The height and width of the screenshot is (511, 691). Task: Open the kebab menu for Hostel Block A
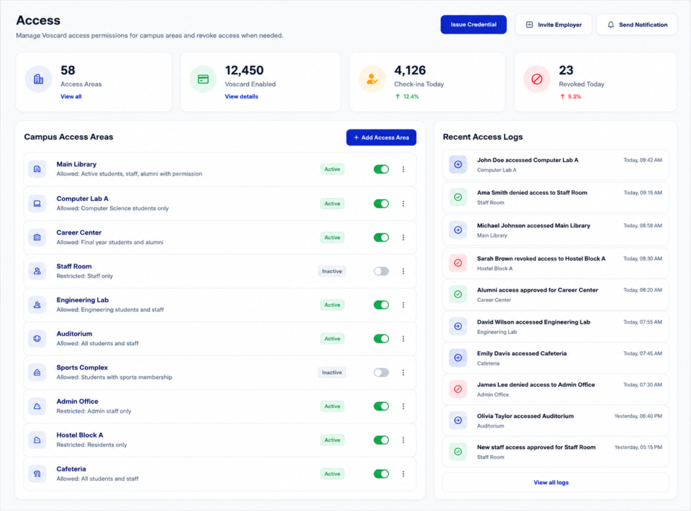point(404,440)
